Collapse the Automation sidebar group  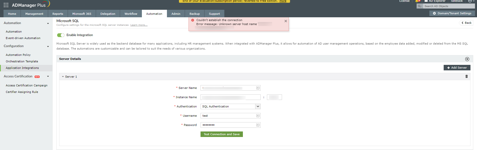tap(48, 23)
